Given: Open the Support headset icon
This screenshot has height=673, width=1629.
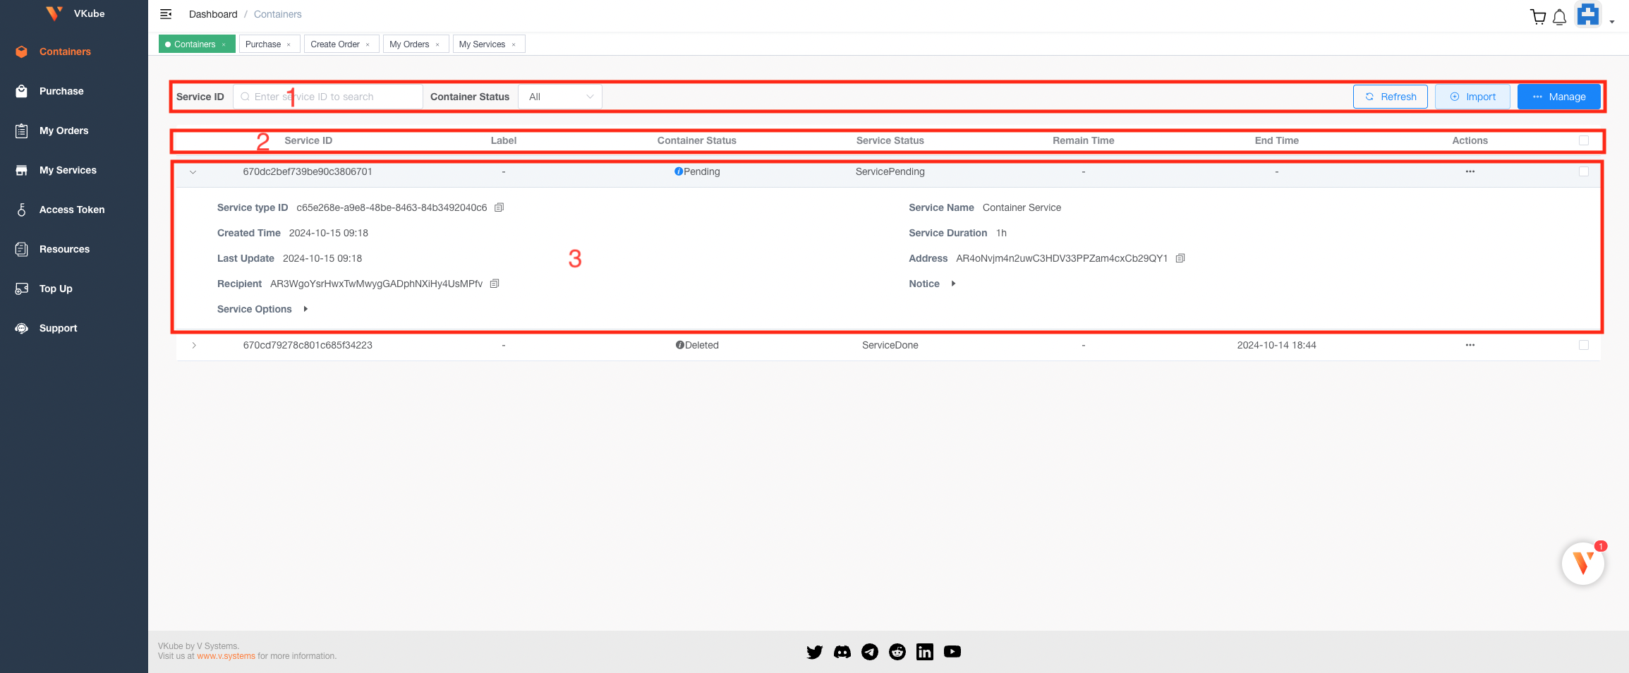Looking at the screenshot, I should (22, 328).
